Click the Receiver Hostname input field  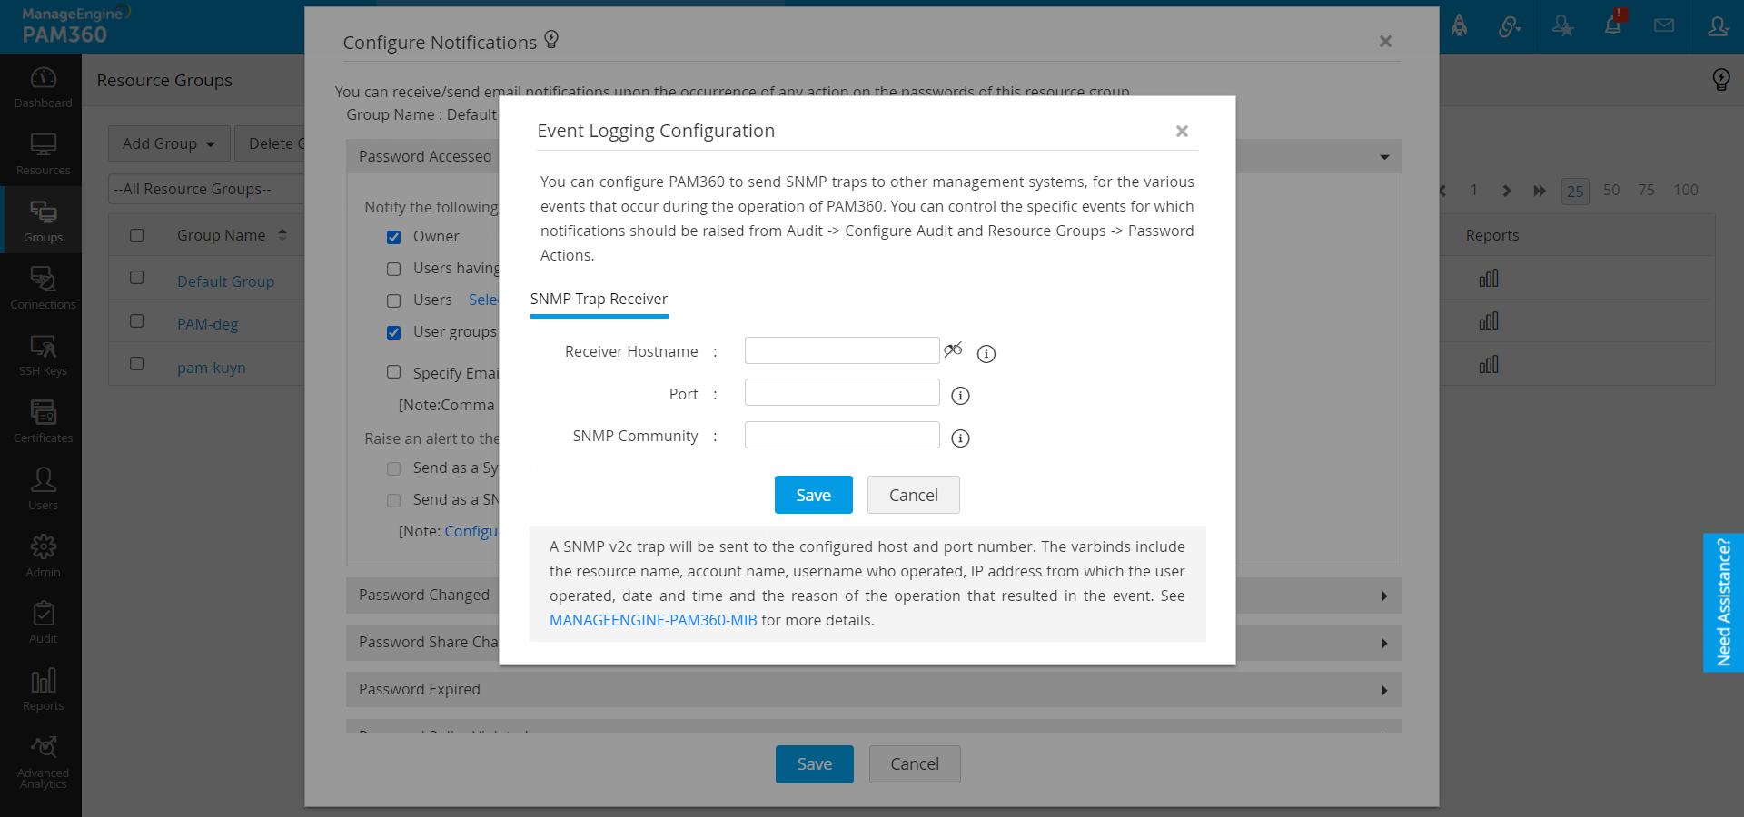[842, 350]
